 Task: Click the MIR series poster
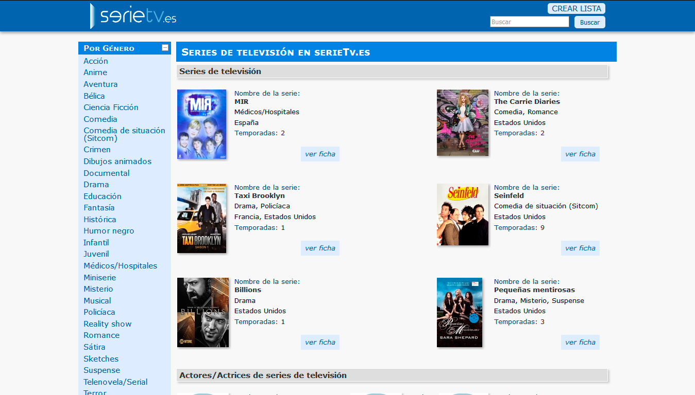[x=201, y=124]
